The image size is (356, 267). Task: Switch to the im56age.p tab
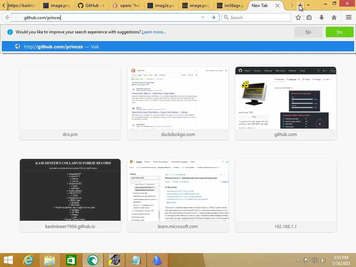(x=230, y=6)
